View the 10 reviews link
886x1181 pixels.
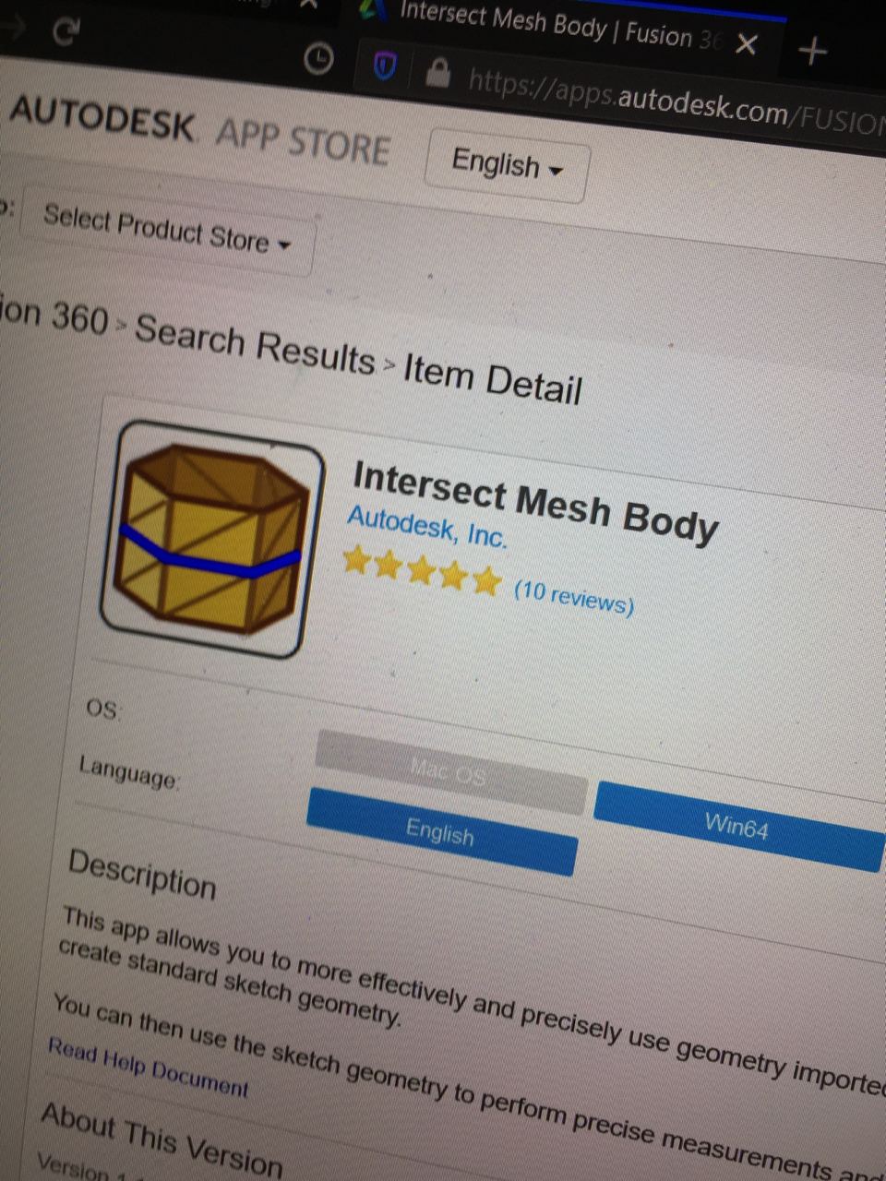pos(573,597)
